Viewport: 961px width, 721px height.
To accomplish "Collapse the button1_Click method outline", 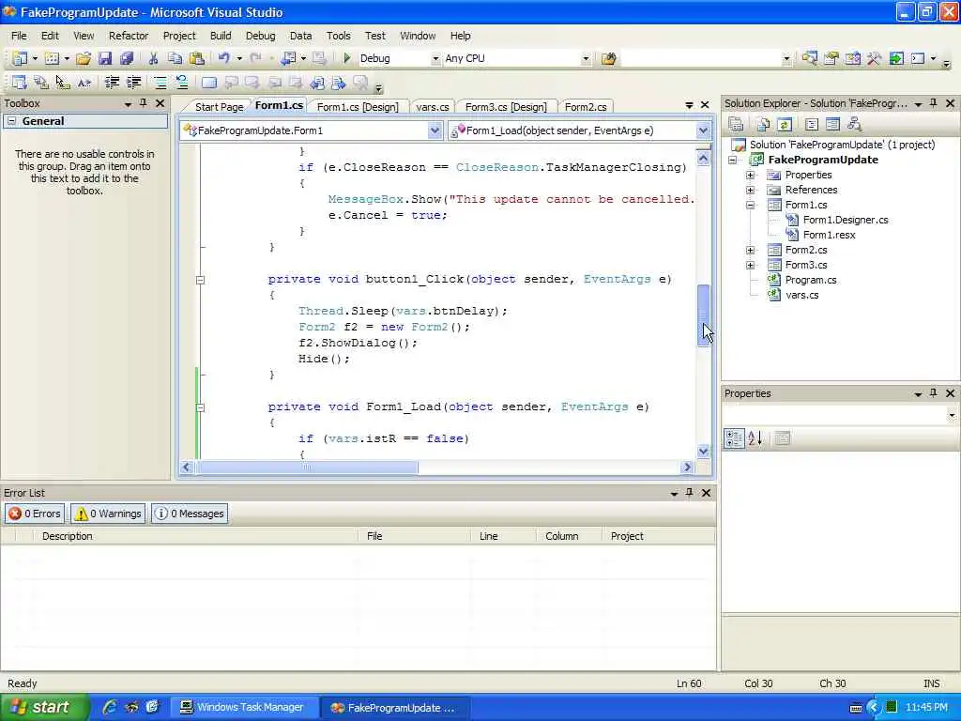I will [200, 280].
